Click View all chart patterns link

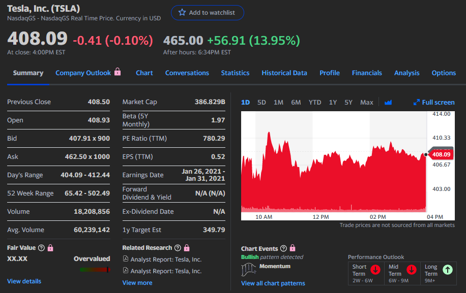point(273,283)
